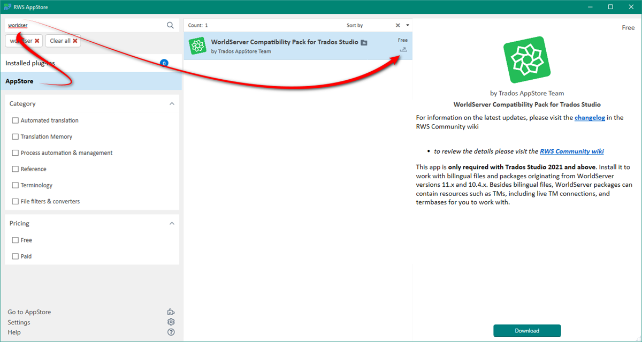Click 'Free' label in details panel

628,28
